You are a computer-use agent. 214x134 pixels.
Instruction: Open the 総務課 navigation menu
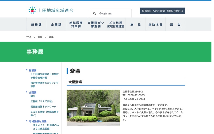36,24
